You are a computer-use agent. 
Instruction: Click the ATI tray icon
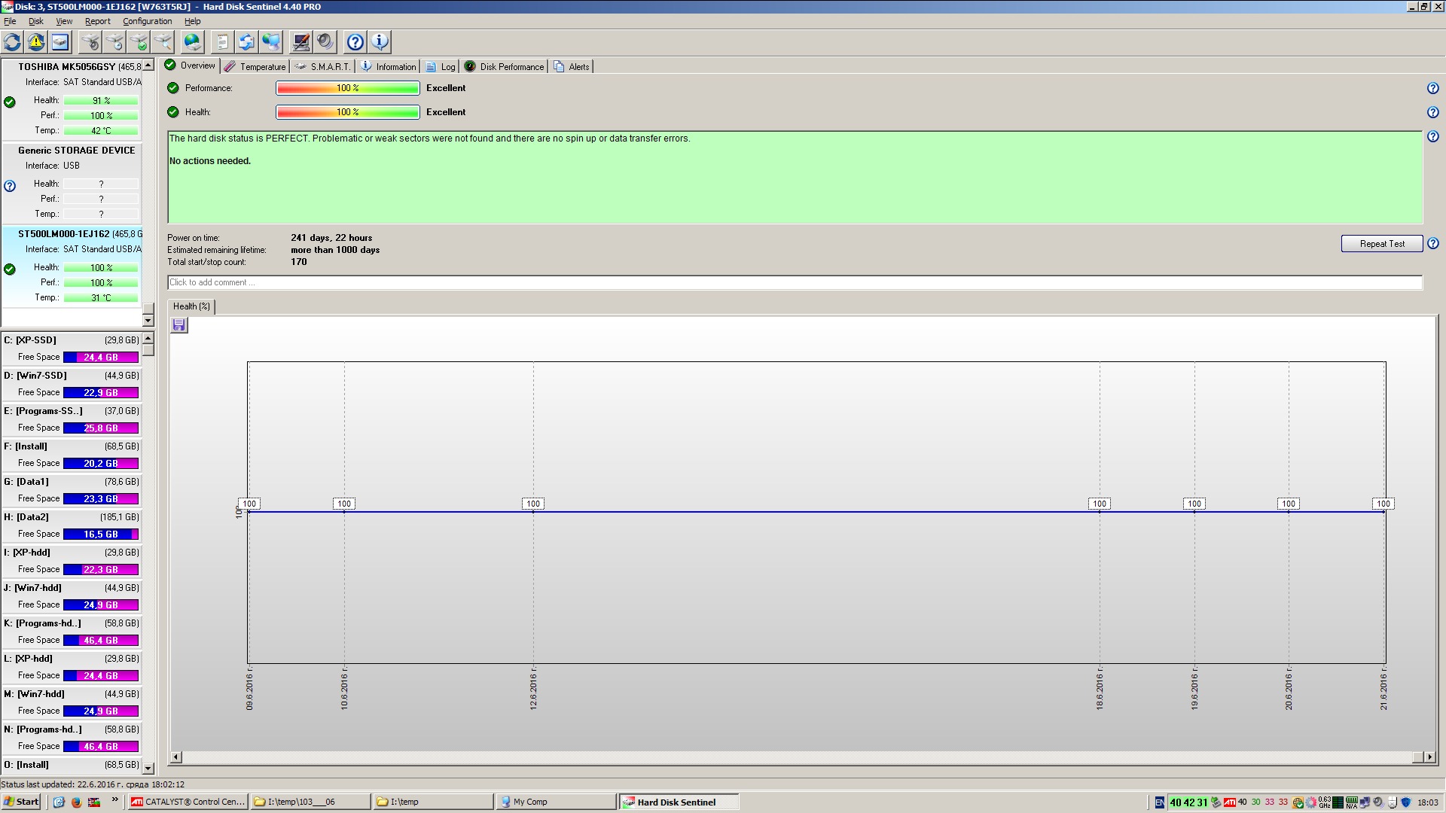(1229, 802)
